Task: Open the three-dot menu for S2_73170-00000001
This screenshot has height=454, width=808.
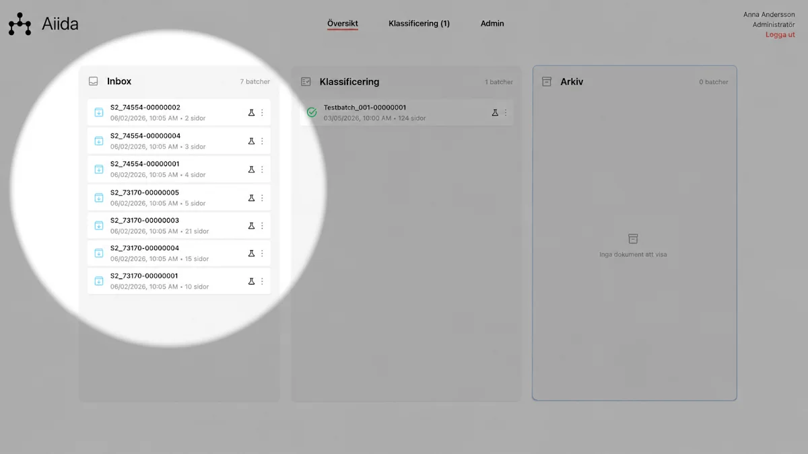Action: coord(262,281)
